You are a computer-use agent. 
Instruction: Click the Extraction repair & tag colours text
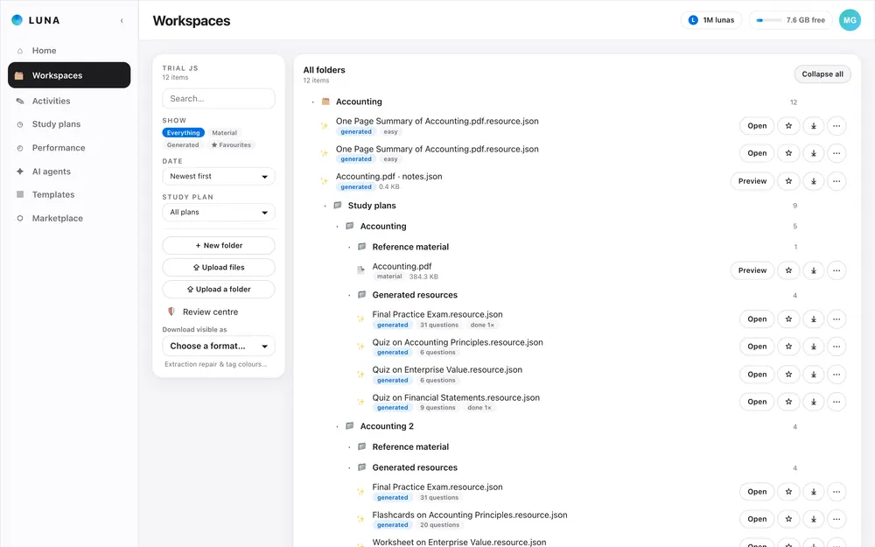(x=215, y=364)
